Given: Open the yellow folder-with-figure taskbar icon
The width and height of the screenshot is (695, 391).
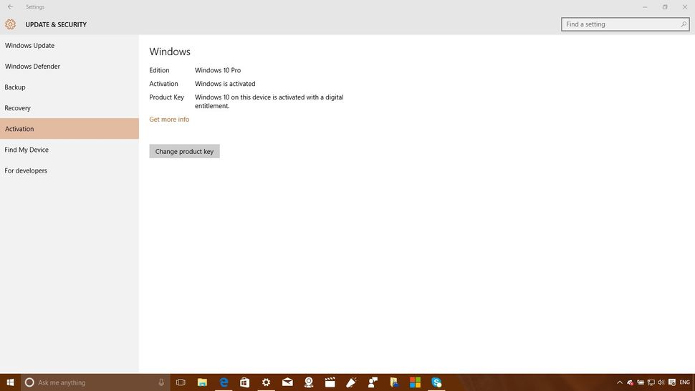Looking at the screenshot, I should 394,382.
